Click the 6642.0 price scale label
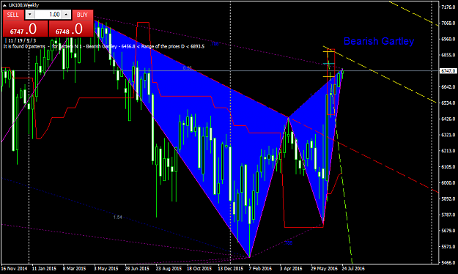The height and width of the screenshot is (274, 458). click(x=448, y=86)
